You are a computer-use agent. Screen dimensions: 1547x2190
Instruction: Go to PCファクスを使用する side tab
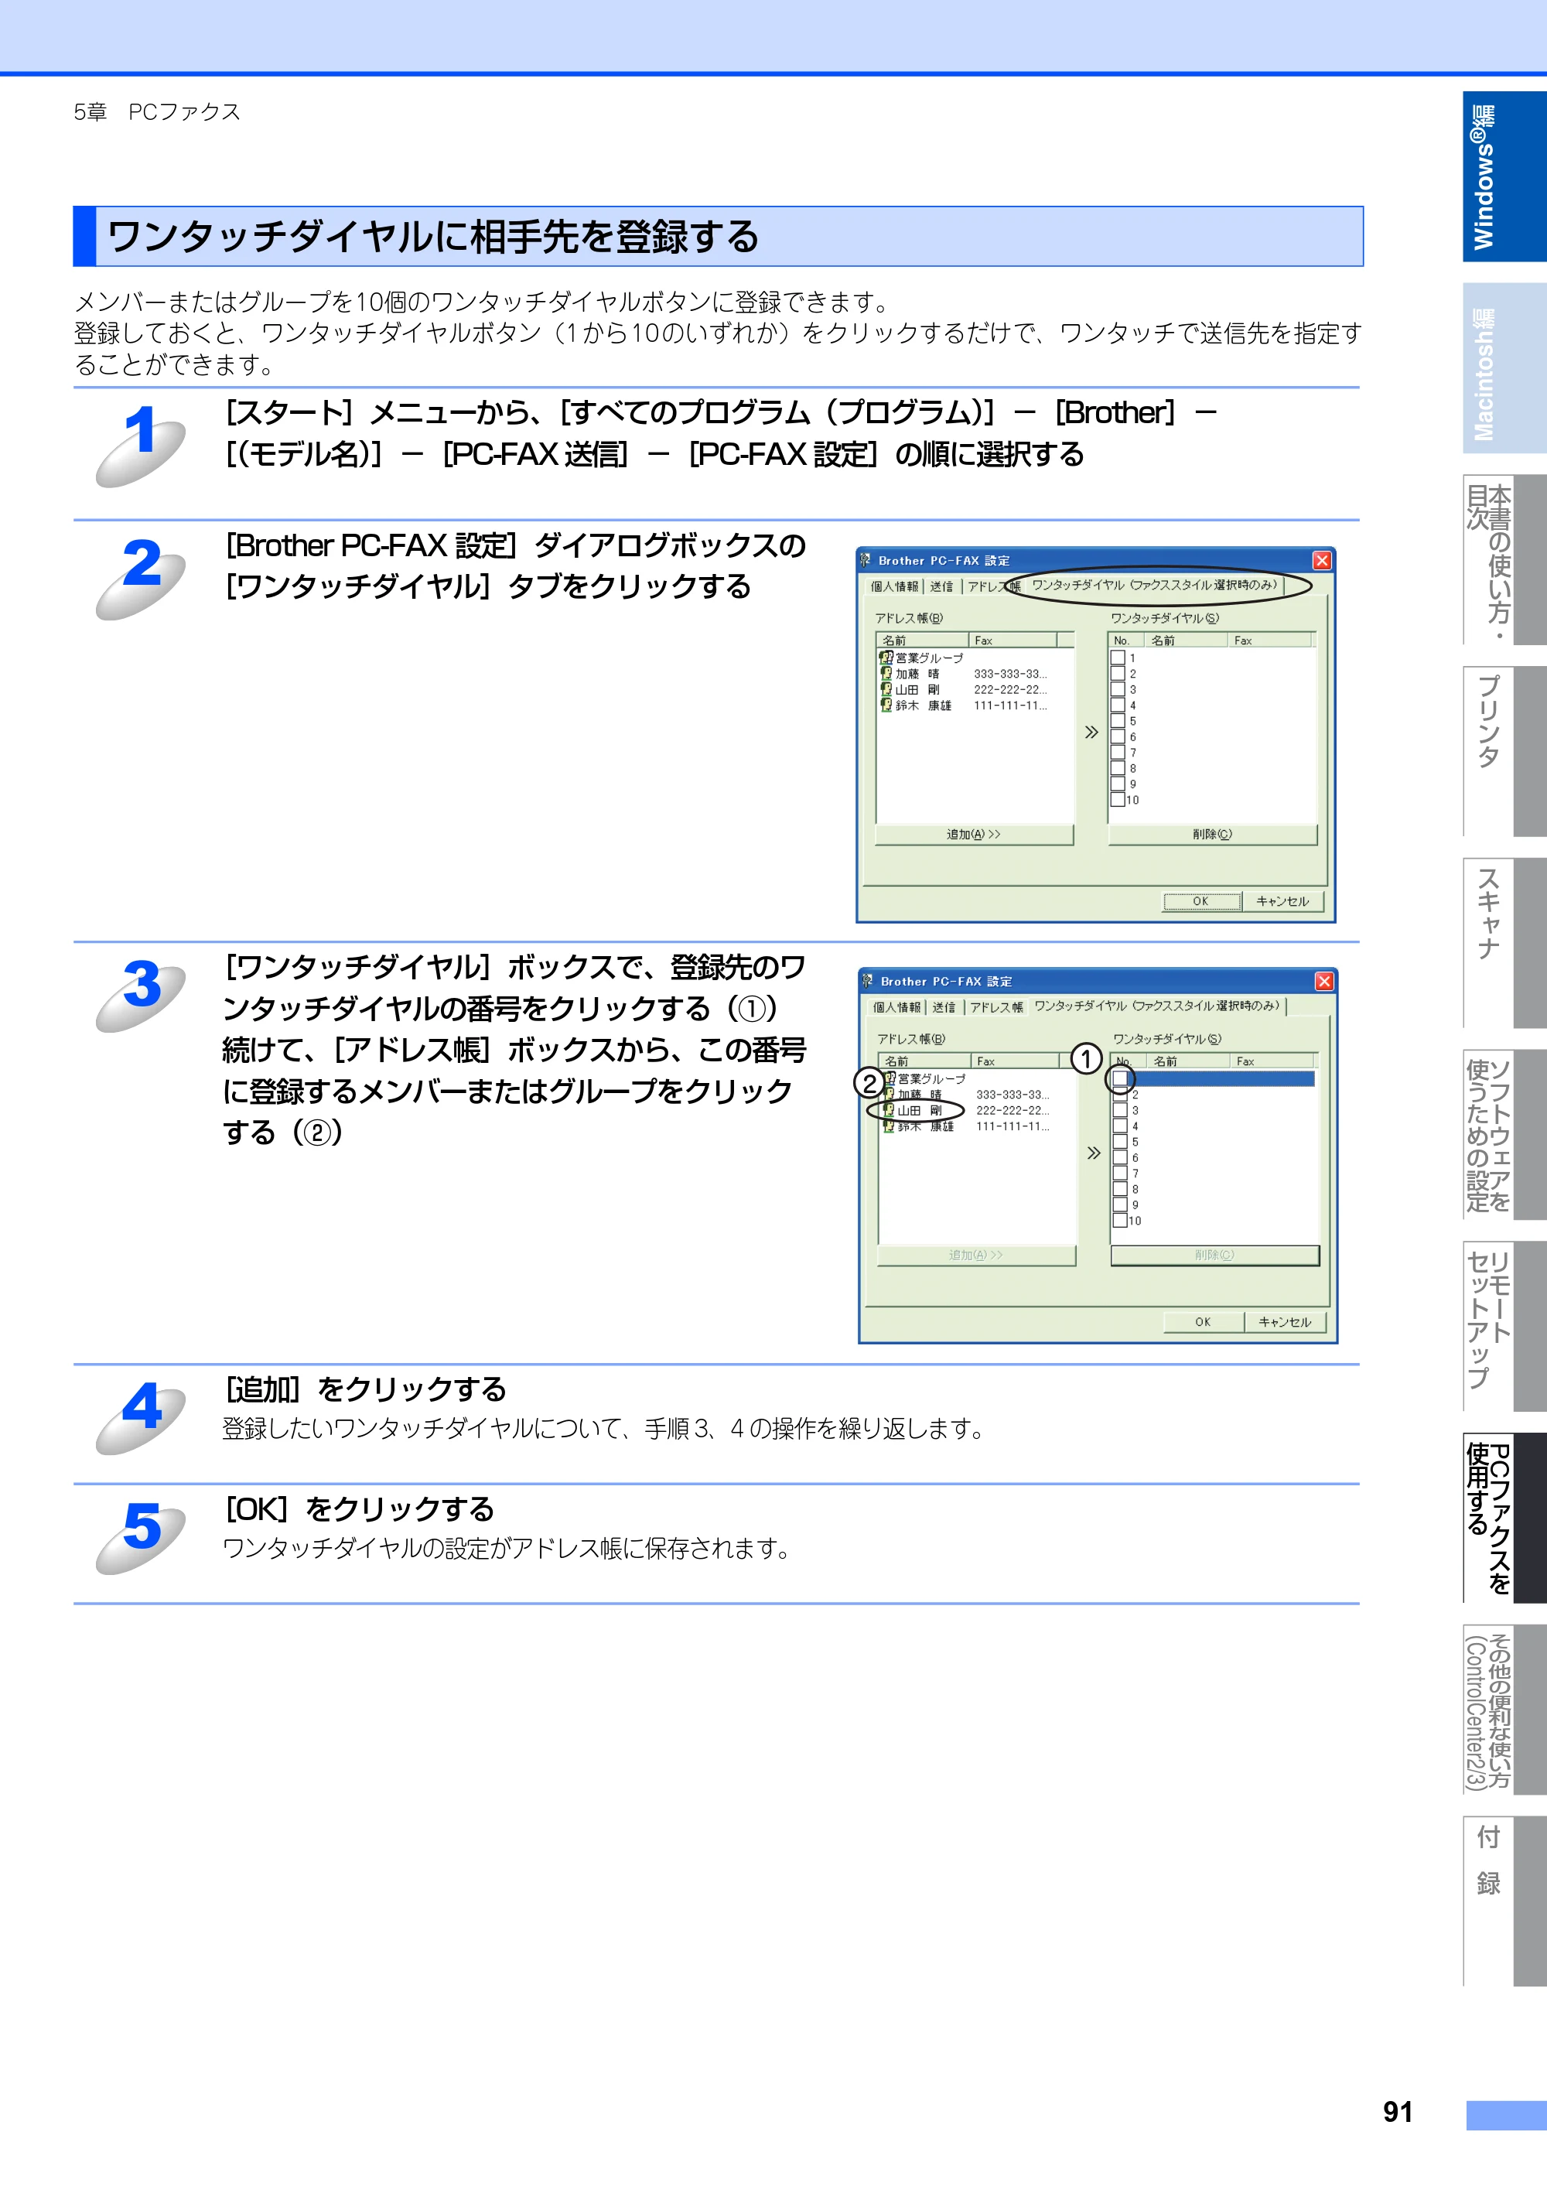(1504, 1518)
